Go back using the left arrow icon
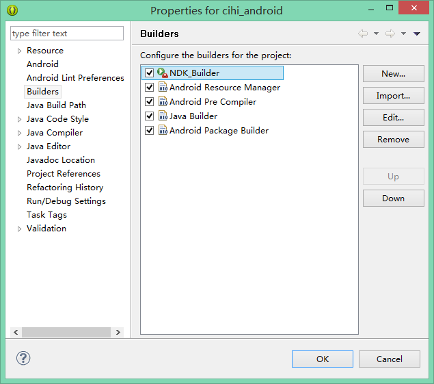This screenshot has height=384, width=434. point(363,34)
